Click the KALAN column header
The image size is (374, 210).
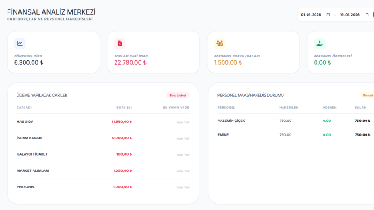pyautogui.click(x=360, y=108)
